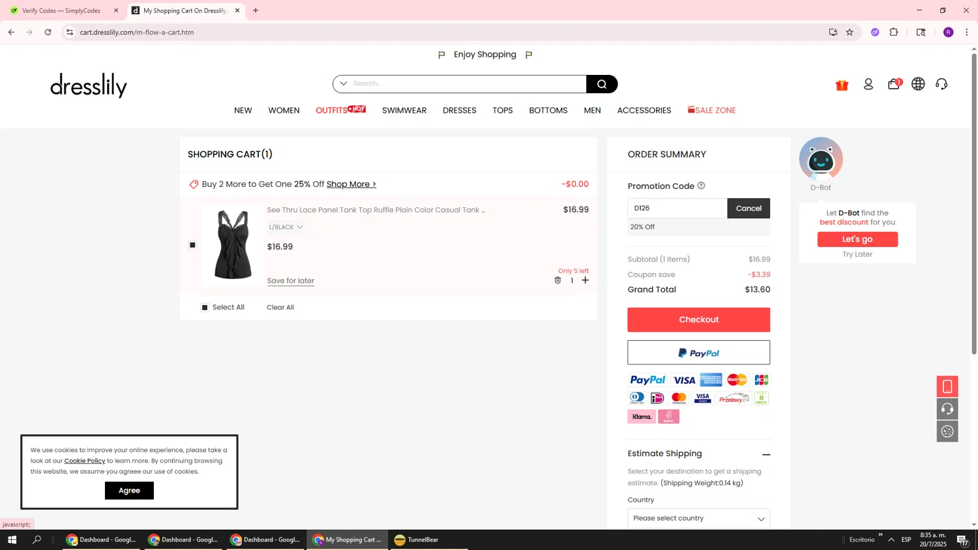
Task: Open the Chrome profile avatar
Action: coord(948,32)
